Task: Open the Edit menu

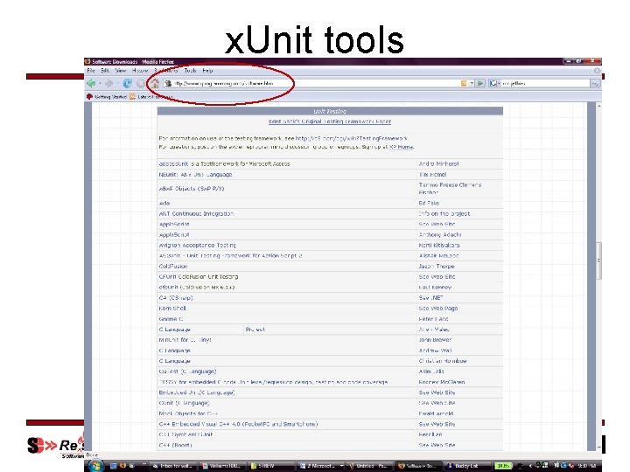Action: 105,71
